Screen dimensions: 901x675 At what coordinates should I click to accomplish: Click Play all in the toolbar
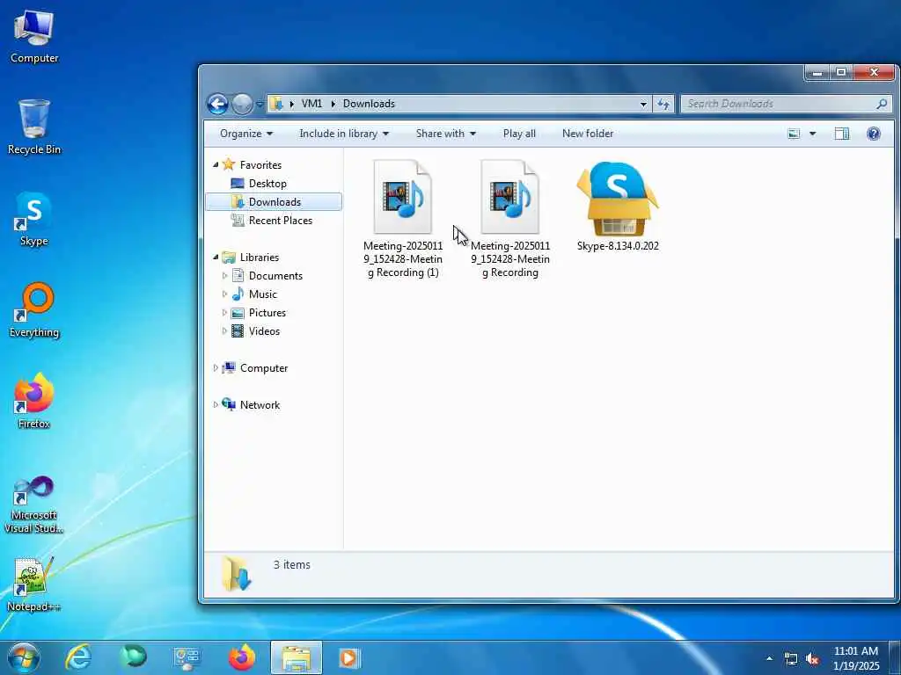(x=519, y=134)
